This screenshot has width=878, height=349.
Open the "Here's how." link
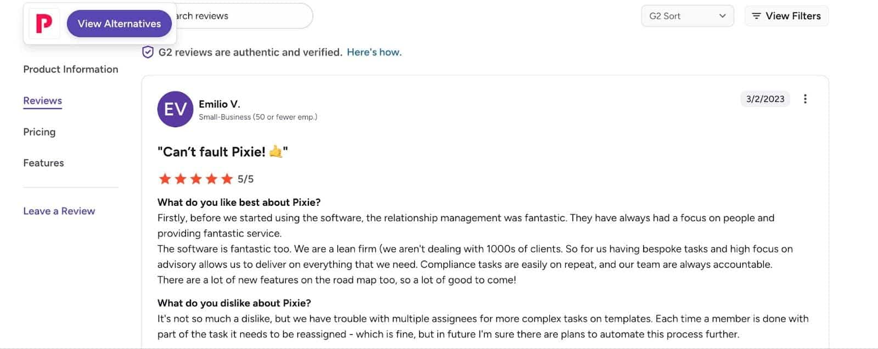pos(374,52)
